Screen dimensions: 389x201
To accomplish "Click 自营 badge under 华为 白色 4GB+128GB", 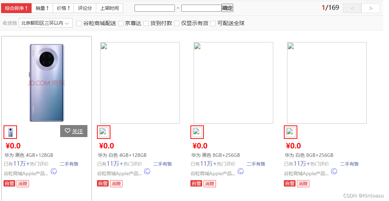I will point(103,183).
